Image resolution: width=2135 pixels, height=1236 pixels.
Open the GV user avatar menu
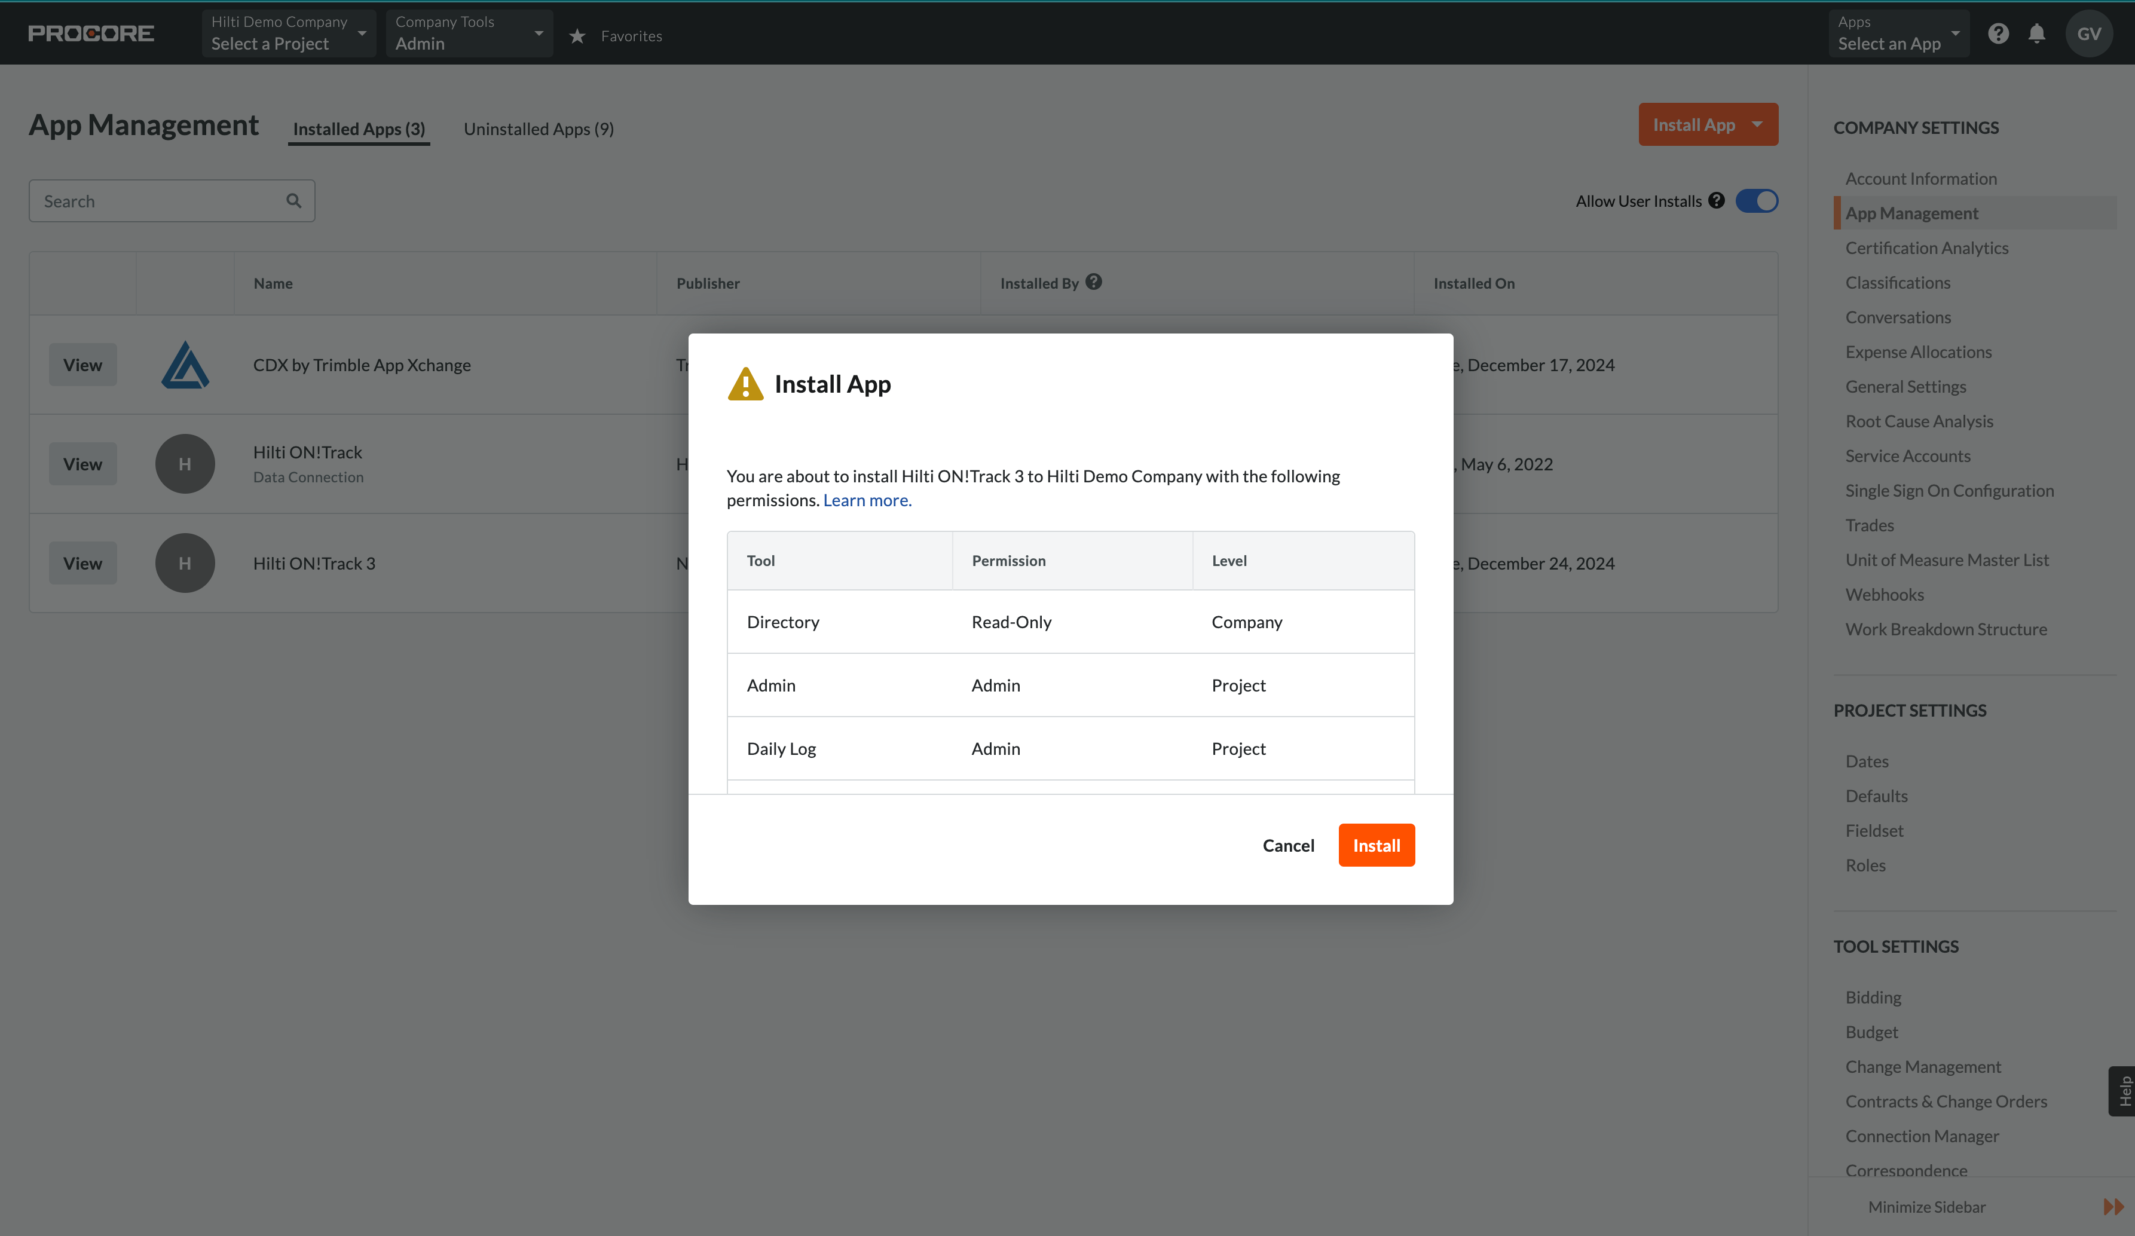2089,34
